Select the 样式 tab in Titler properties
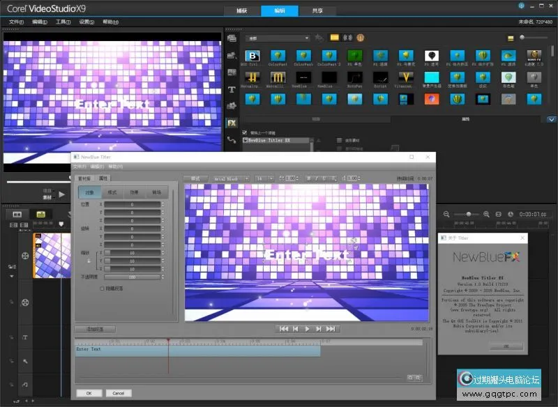558x407 pixels. [111, 192]
